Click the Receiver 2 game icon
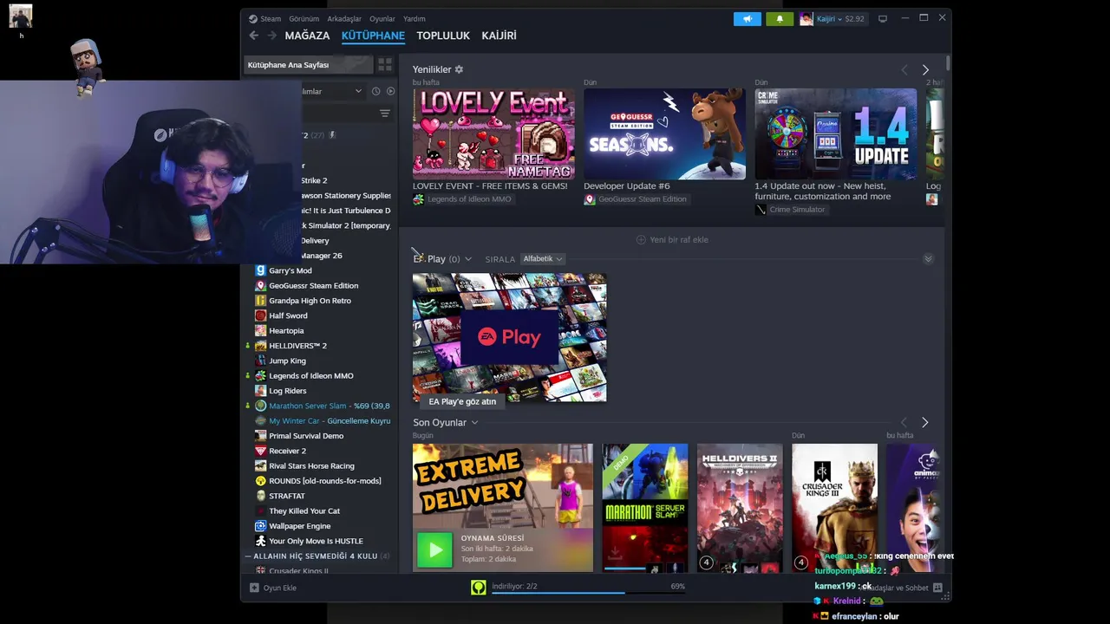Viewport: 1110px width, 624px height. [x=260, y=451]
